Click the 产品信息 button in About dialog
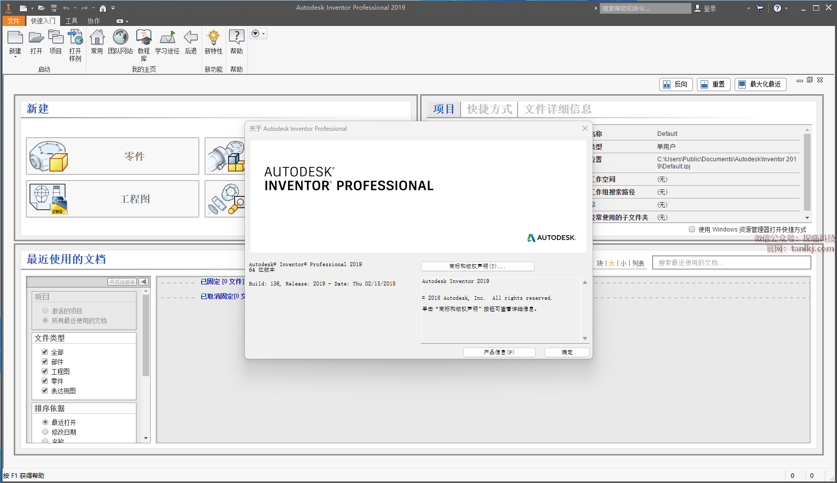The width and height of the screenshot is (837, 483). 499,352
